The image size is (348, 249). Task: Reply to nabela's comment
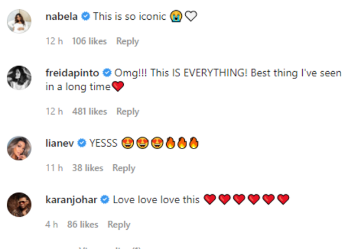127,41
